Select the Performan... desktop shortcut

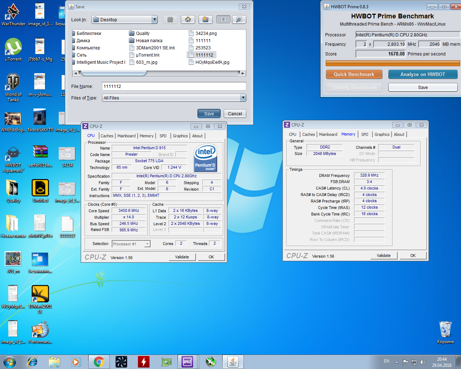[x=40, y=332]
